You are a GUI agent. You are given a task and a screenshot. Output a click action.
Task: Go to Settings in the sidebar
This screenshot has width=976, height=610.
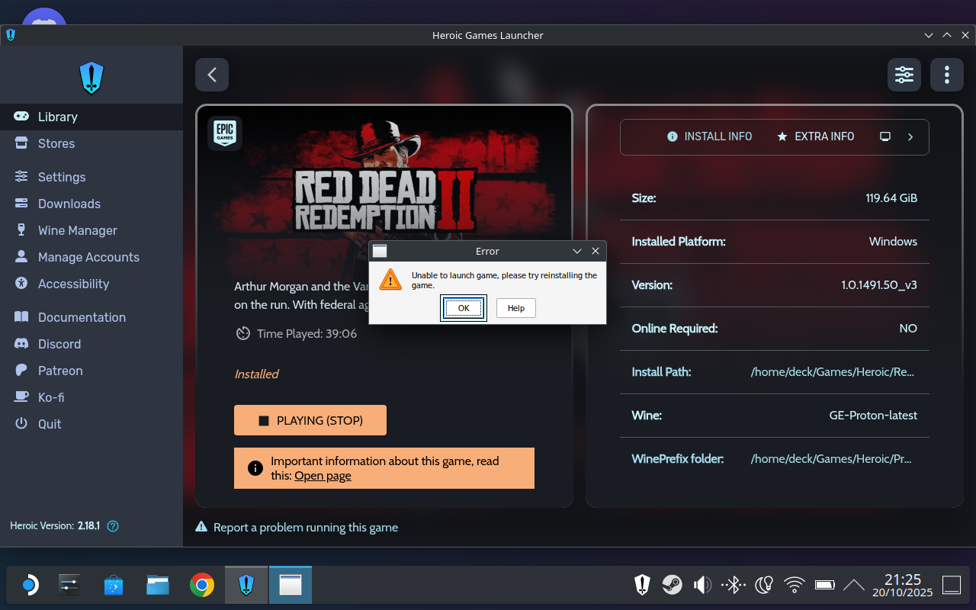91,177
